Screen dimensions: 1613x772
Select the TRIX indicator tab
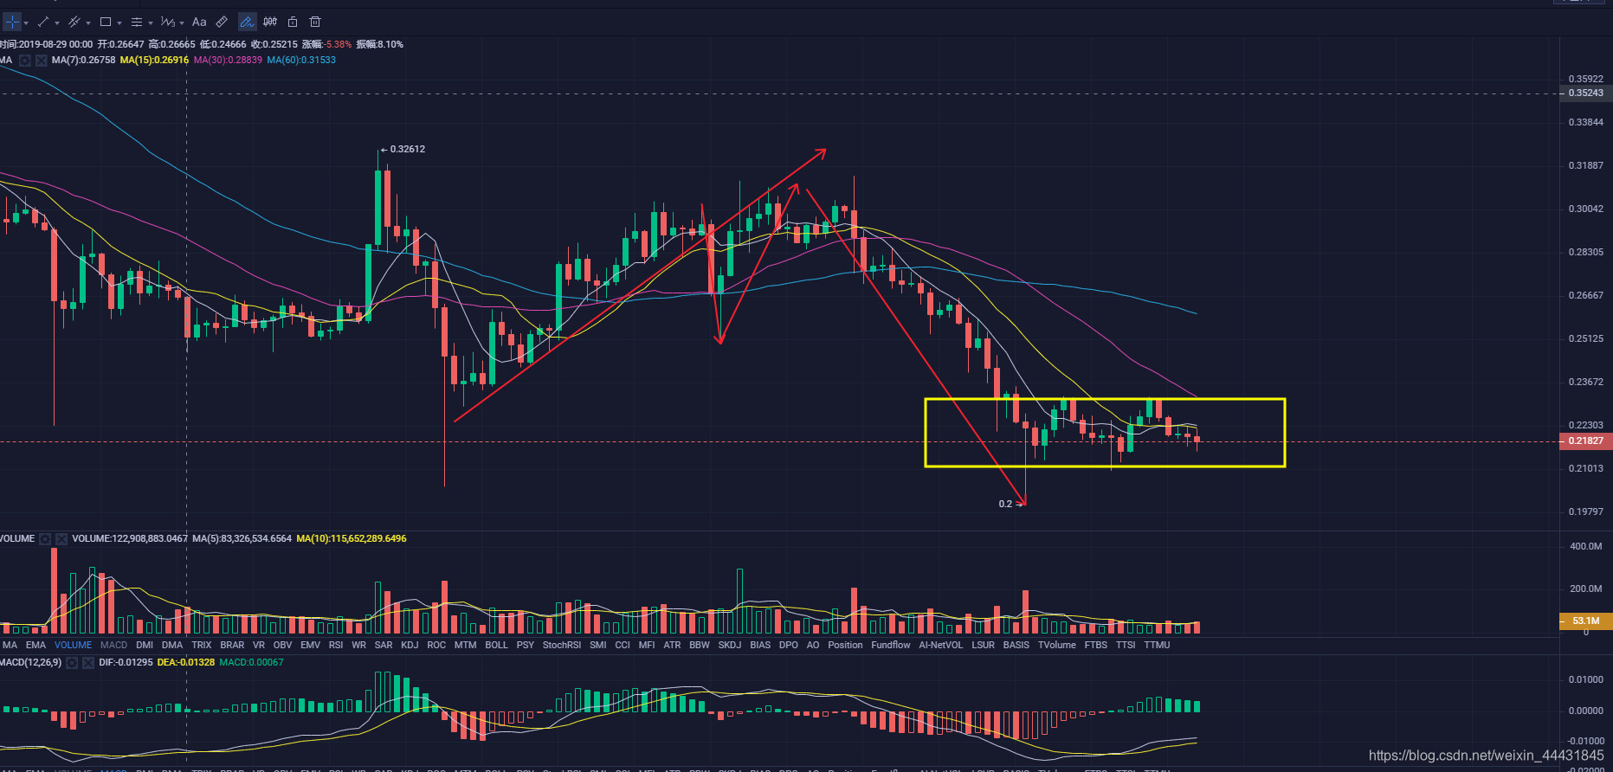click(x=202, y=645)
